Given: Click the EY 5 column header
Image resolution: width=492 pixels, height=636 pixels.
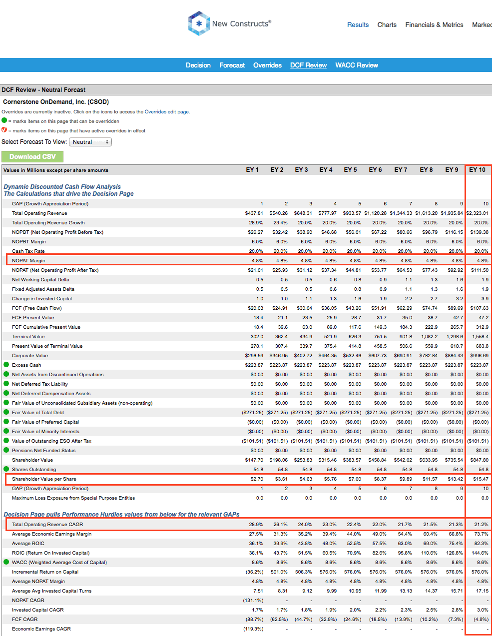Looking at the screenshot, I should pos(350,170).
